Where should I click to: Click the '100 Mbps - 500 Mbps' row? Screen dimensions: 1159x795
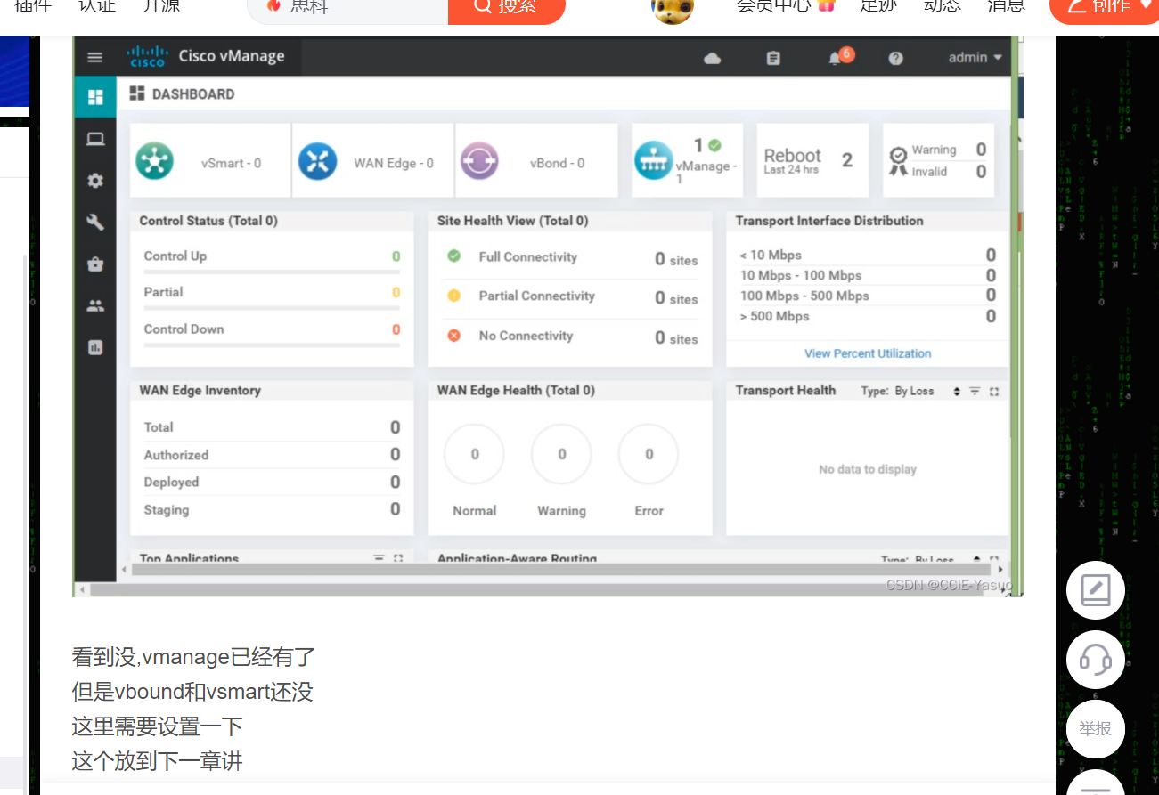point(868,296)
